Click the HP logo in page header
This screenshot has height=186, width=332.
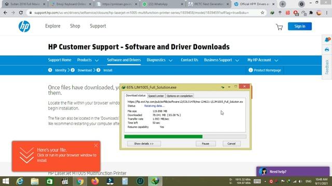[24, 26]
